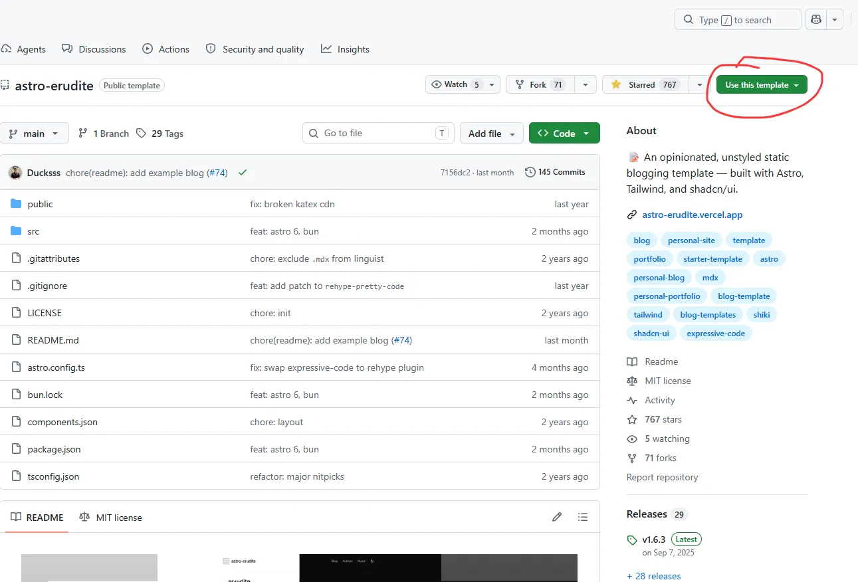Open the README outline list icon
The image size is (858, 582).
(x=583, y=517)
